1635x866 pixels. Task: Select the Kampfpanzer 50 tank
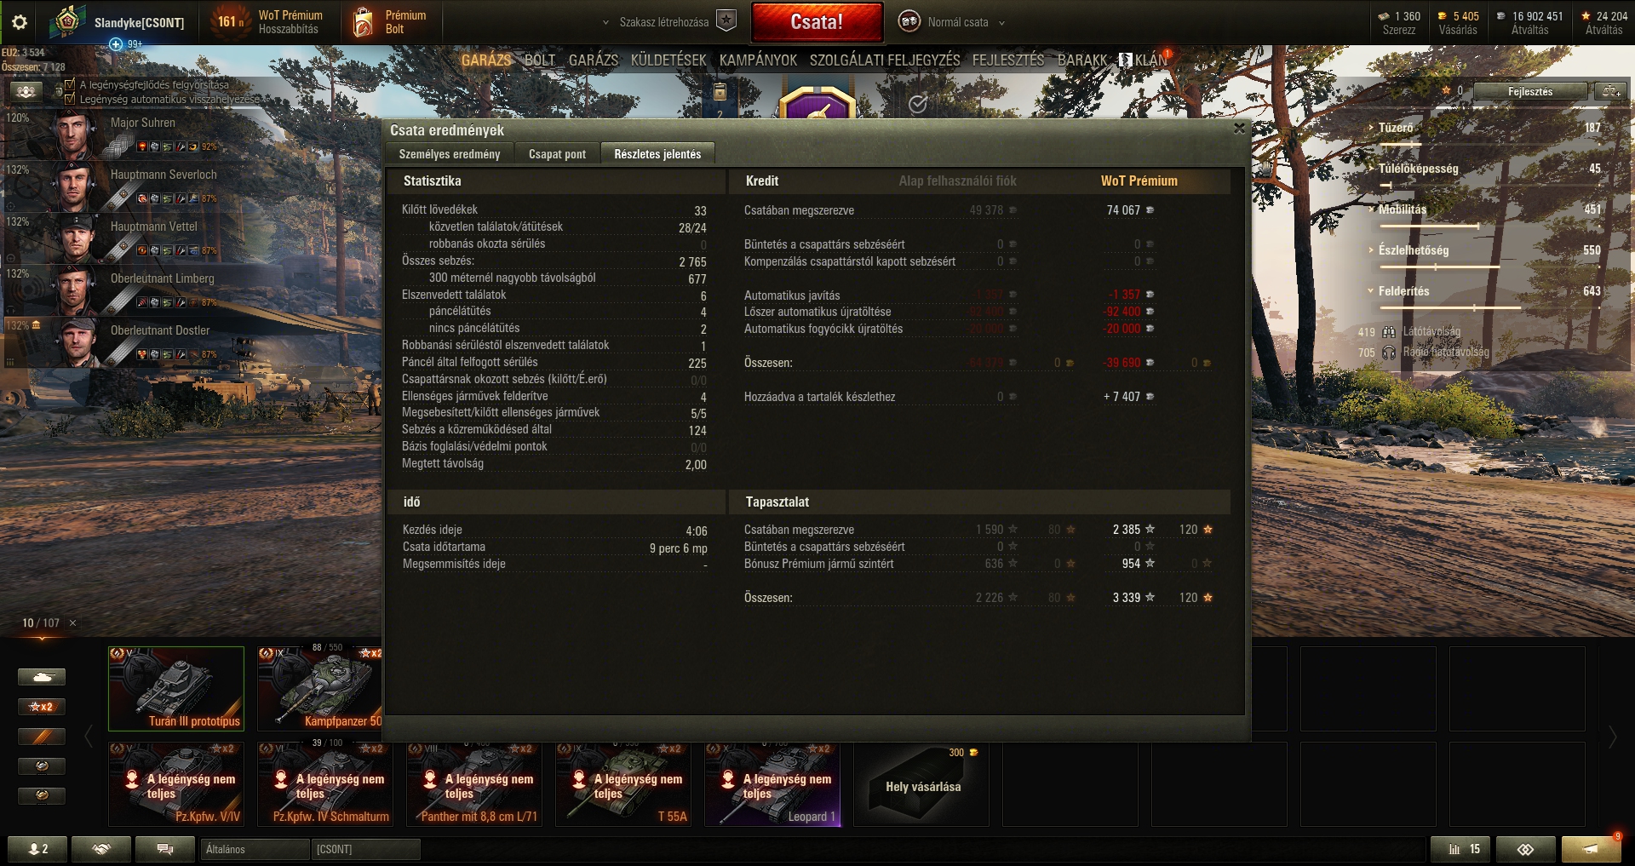(x=320, y=688)
